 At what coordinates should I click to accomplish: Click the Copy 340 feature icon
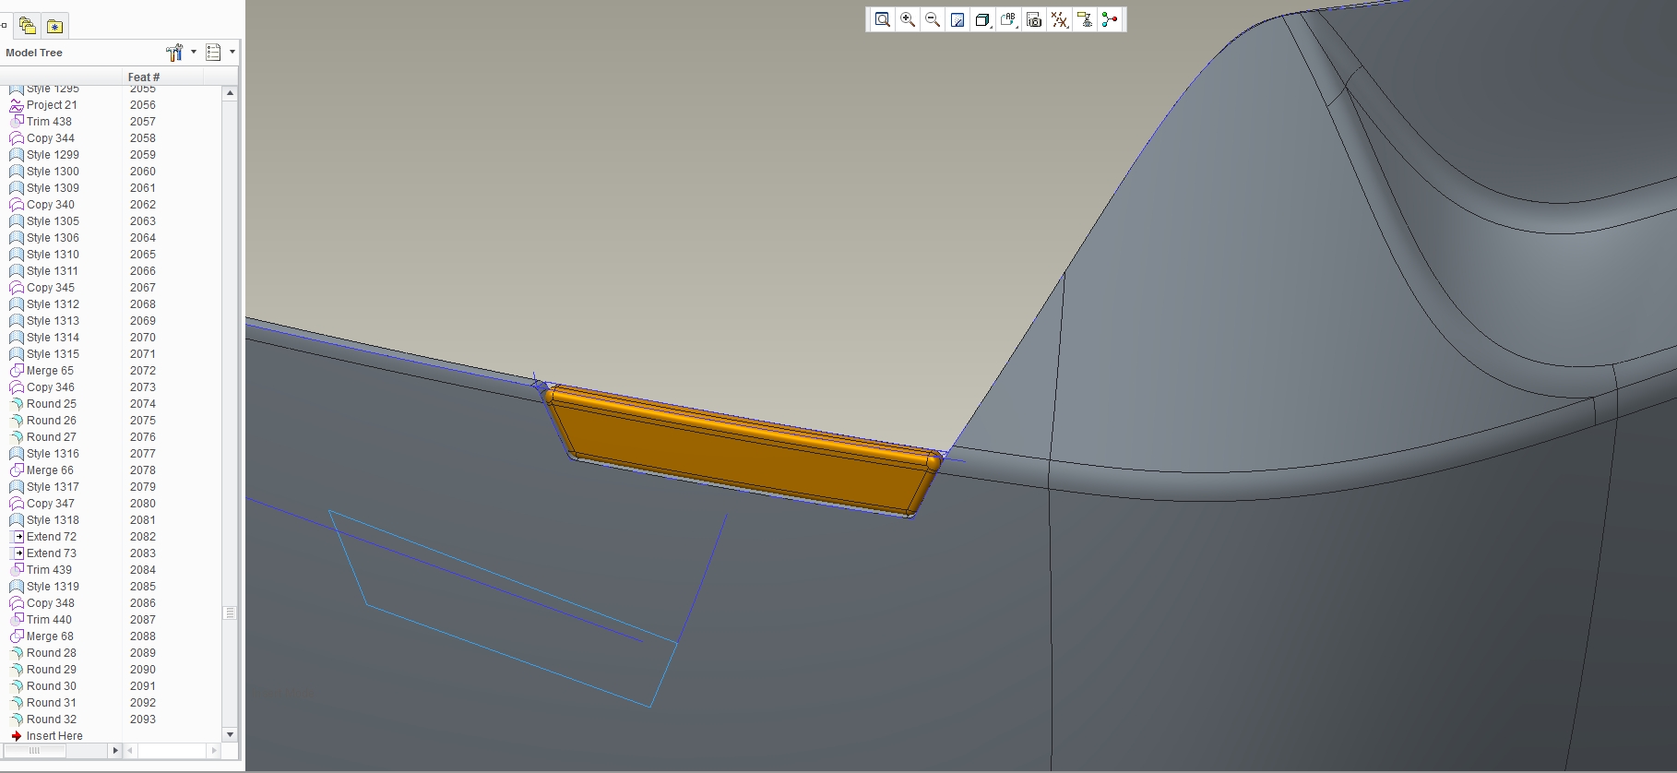pyautogui.click(x=17, y=205)
